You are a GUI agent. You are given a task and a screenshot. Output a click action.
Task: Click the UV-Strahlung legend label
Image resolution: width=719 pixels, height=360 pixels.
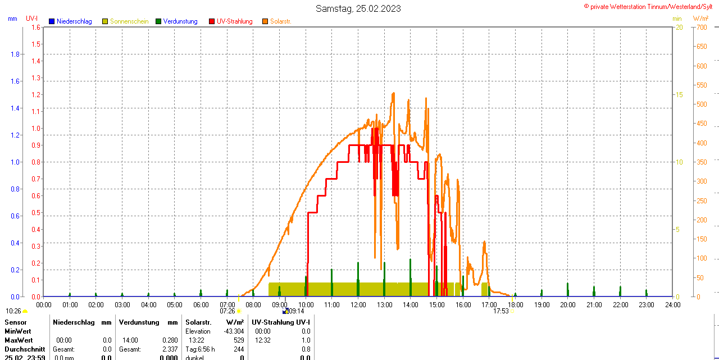coord(235,21)
